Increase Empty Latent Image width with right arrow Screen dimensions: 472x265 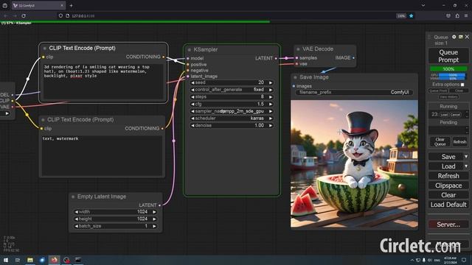(154, 212)
